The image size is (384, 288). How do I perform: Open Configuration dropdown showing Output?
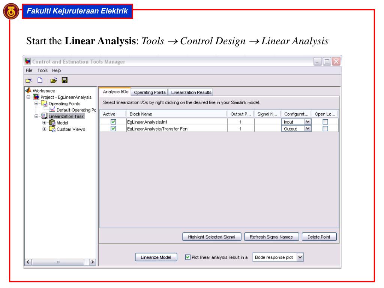point(307,129)
